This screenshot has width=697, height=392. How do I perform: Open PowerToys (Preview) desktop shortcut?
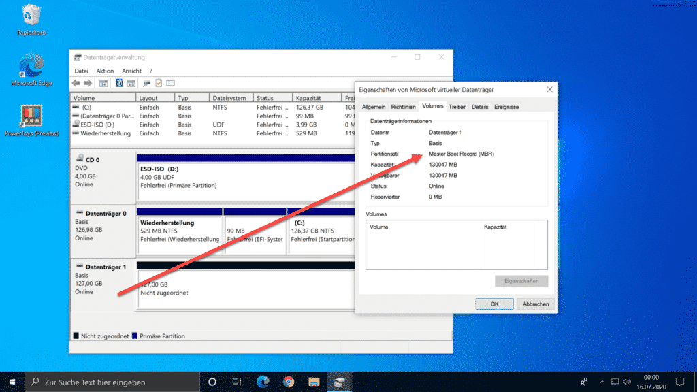[31, 120]
